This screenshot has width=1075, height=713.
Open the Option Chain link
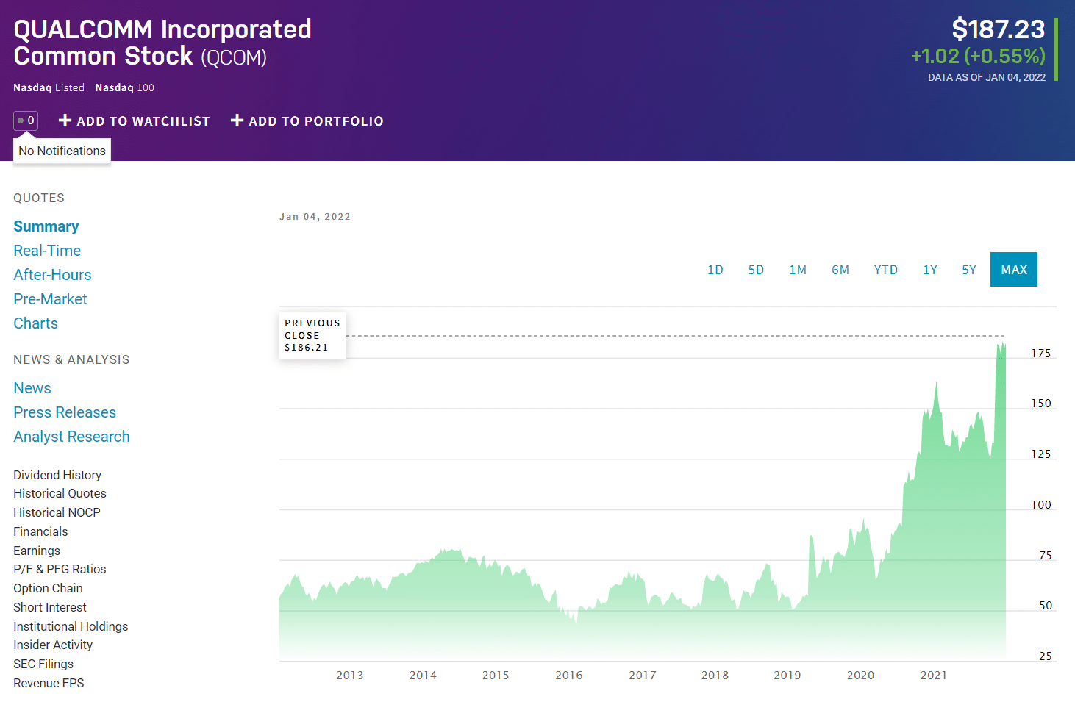(x=48, y=588)
